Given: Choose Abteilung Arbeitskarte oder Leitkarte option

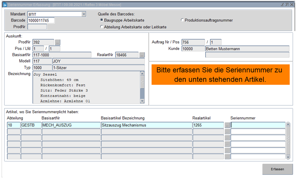Looking at the screenshot, I should [102, 27].
